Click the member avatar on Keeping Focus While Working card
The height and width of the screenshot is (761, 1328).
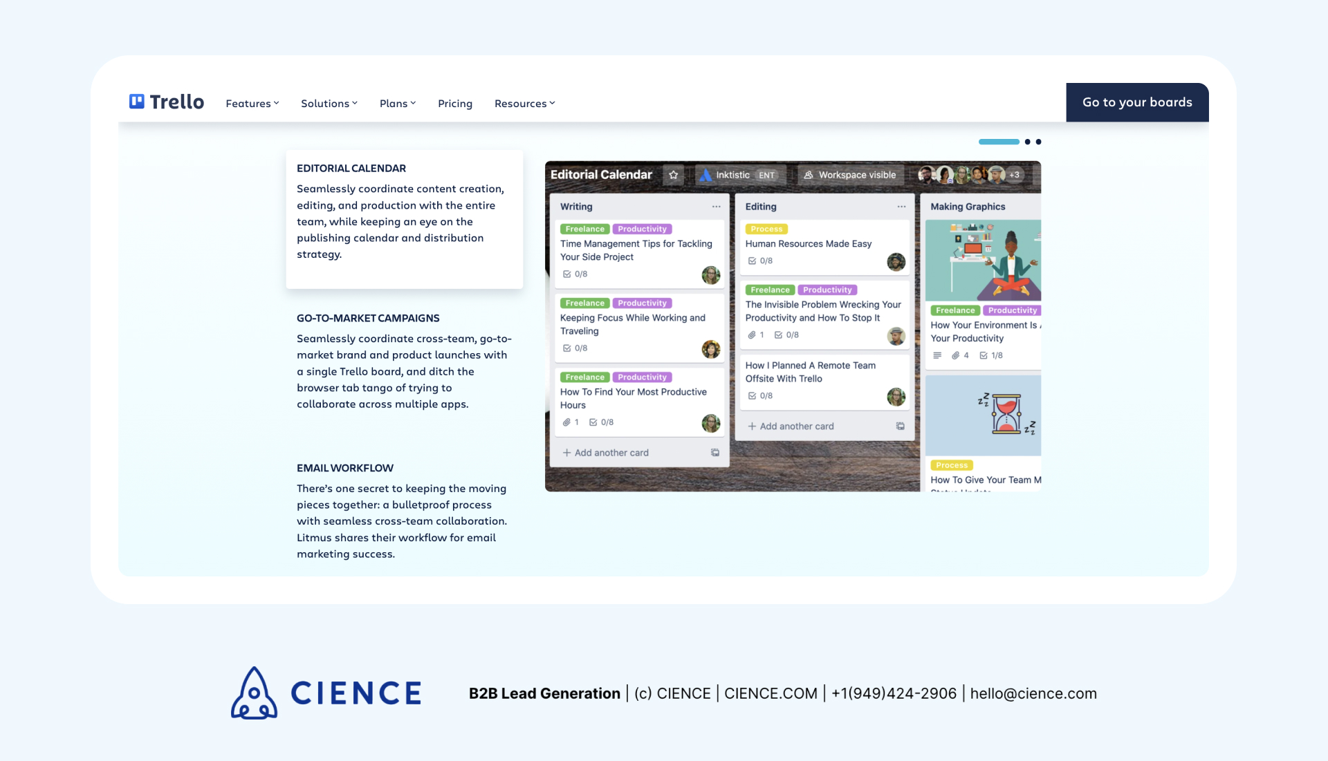[711, 350]
